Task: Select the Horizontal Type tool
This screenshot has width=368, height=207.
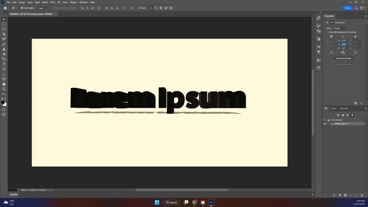Action: (4, 64)
